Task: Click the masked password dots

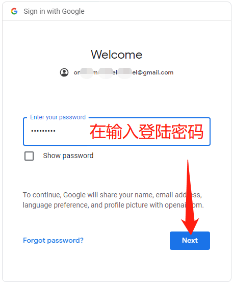Action: pyautogui.click(x=43, y=131)
